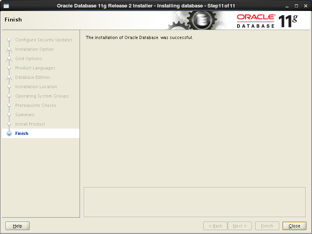This screenshot has height=234, width=312.
Task: Click the installation was successful message
Action: point(139,37)
